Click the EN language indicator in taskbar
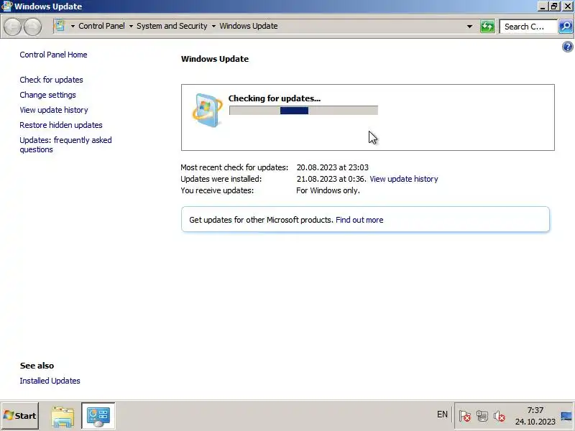The width and height of the screenshot is (575, 431). (x=442, y=414)
